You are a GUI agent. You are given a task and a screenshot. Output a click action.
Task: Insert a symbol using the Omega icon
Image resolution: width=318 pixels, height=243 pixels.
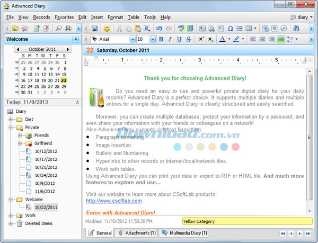(x=230, y=28)
